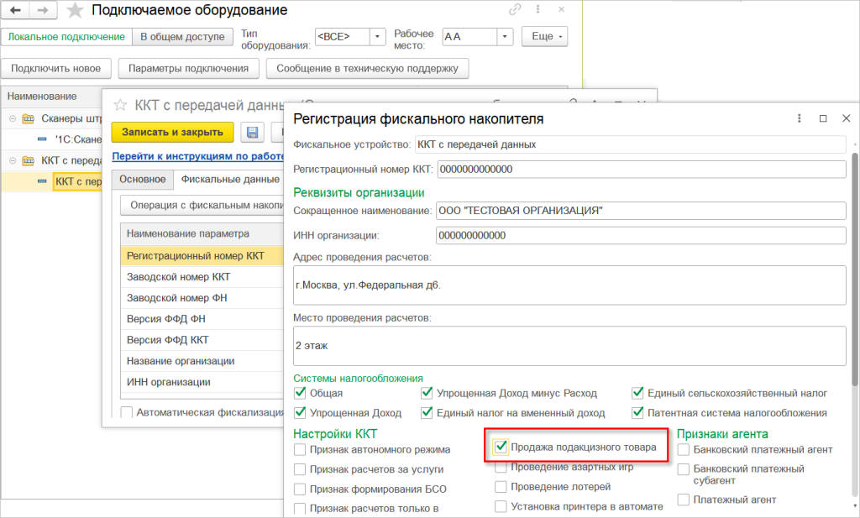This screenshot has width=860, height=518.
Task: Enable Проведение азартных игр
Action: [x=501, y=467]
